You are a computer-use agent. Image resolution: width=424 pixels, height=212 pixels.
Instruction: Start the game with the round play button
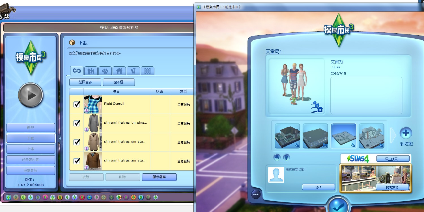pos(31,95)
